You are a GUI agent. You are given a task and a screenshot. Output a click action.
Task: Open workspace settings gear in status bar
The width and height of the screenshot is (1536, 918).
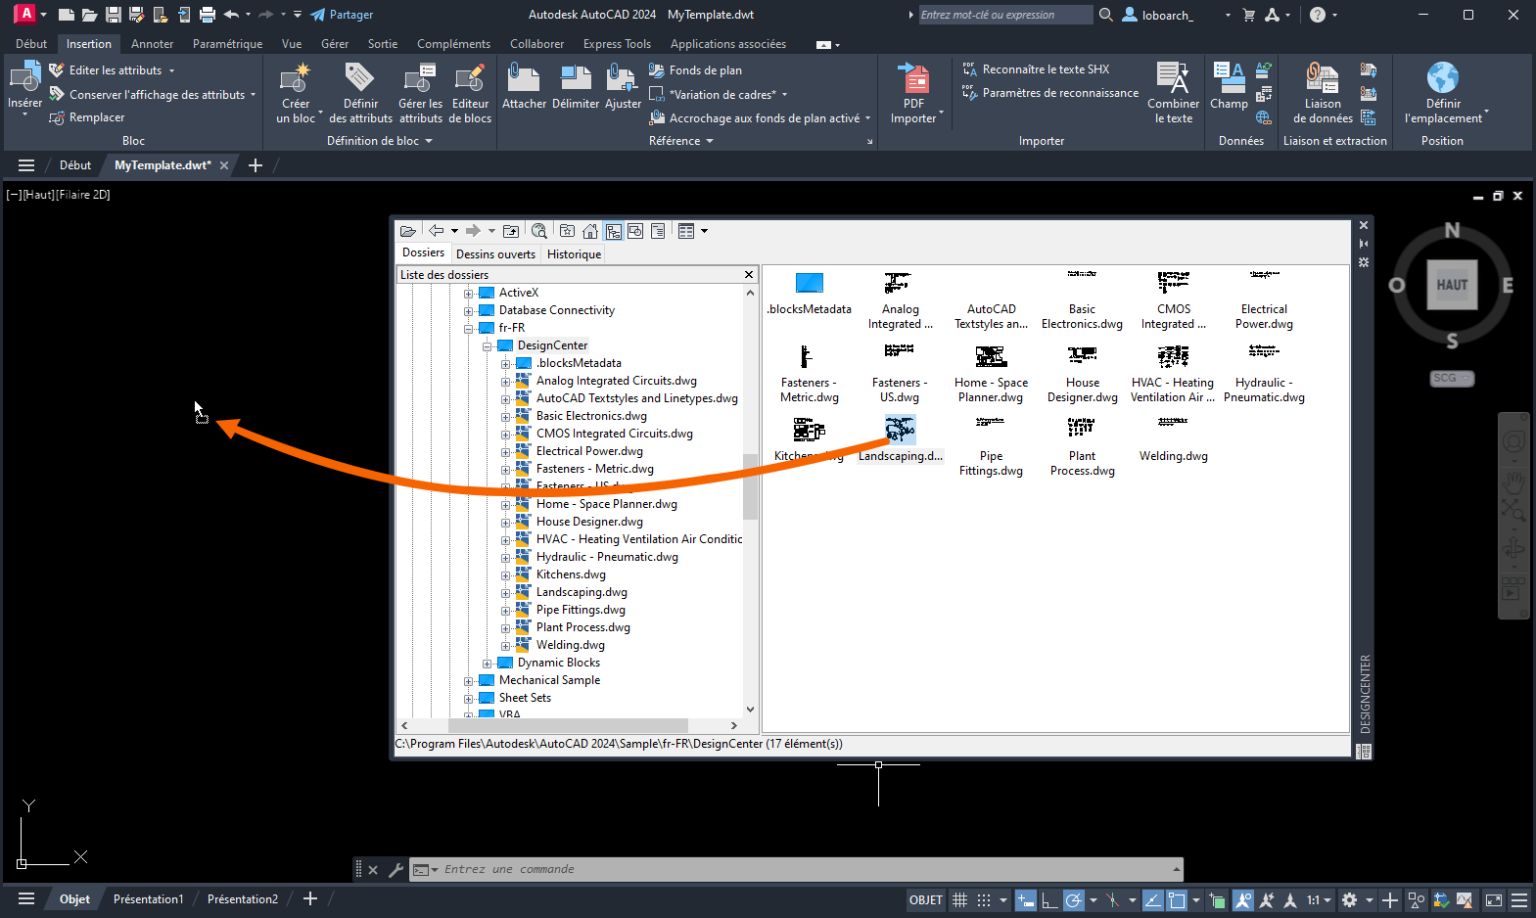[1349, 900]
